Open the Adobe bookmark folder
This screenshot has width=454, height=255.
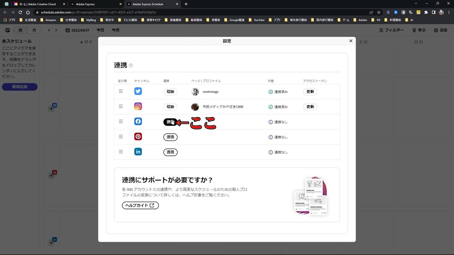click(360, 20)
